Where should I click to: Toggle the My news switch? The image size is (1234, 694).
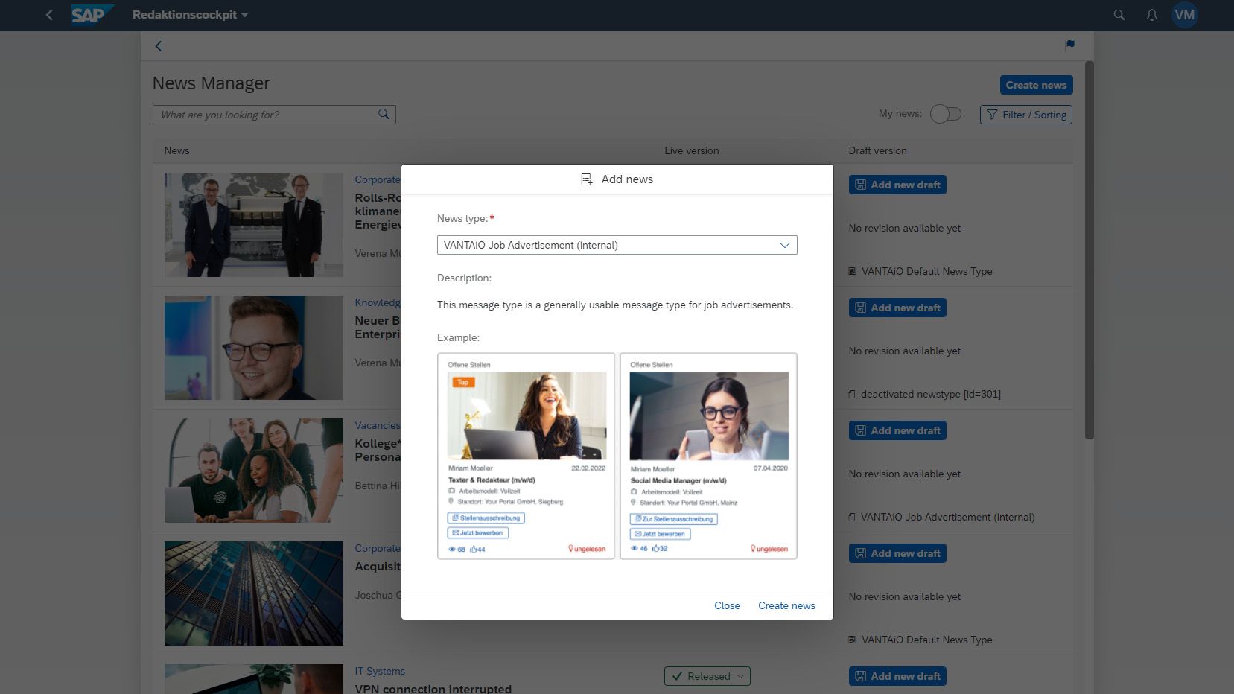pyautogui.click(x=945, y=114)
